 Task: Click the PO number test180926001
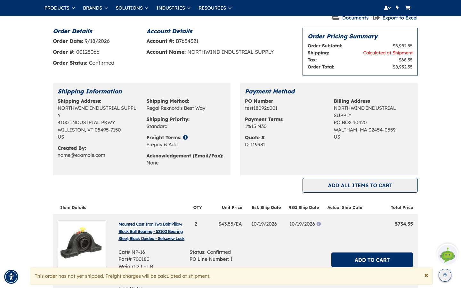(261, 108)
